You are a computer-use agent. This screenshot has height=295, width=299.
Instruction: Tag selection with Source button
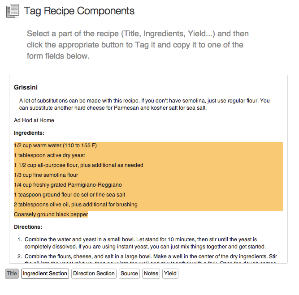click(x=129, y=274)
